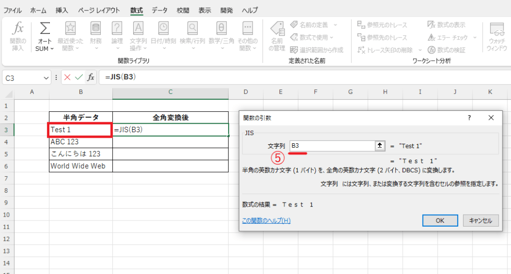Open the Text (文字列操作) functions menu
The width and height of the screenshot is (511, 274).
[x=138, y=36]
